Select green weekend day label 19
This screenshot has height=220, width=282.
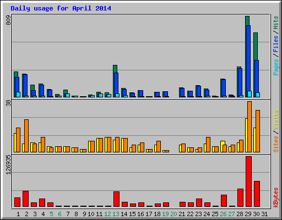point(165,214)
